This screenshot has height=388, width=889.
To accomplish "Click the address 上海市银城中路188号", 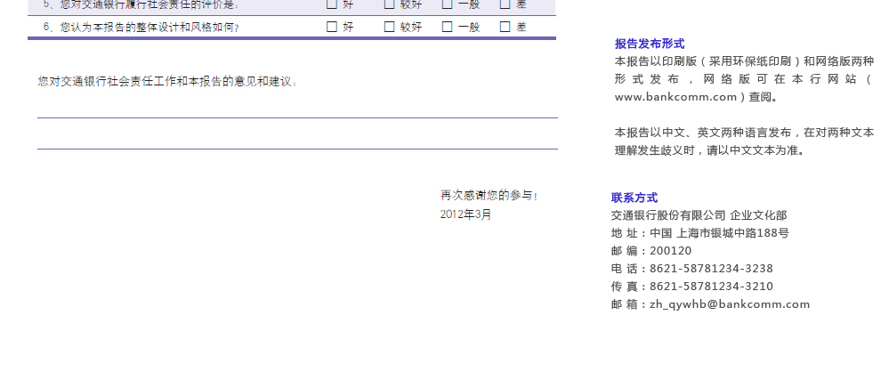I will tap(732, 233).
